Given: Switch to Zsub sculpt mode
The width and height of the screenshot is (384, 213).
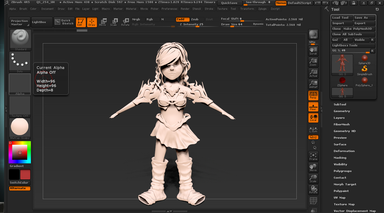Looking at the screenshot, I should pos(197,19).
